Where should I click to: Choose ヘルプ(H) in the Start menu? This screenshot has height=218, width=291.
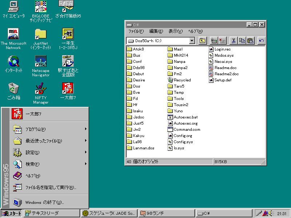(49, 175)
